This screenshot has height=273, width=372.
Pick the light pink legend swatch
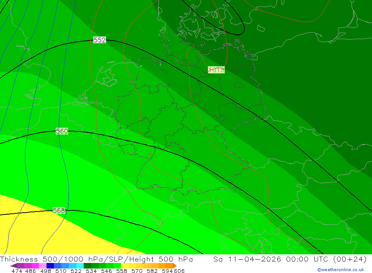[x=43, y=266]
